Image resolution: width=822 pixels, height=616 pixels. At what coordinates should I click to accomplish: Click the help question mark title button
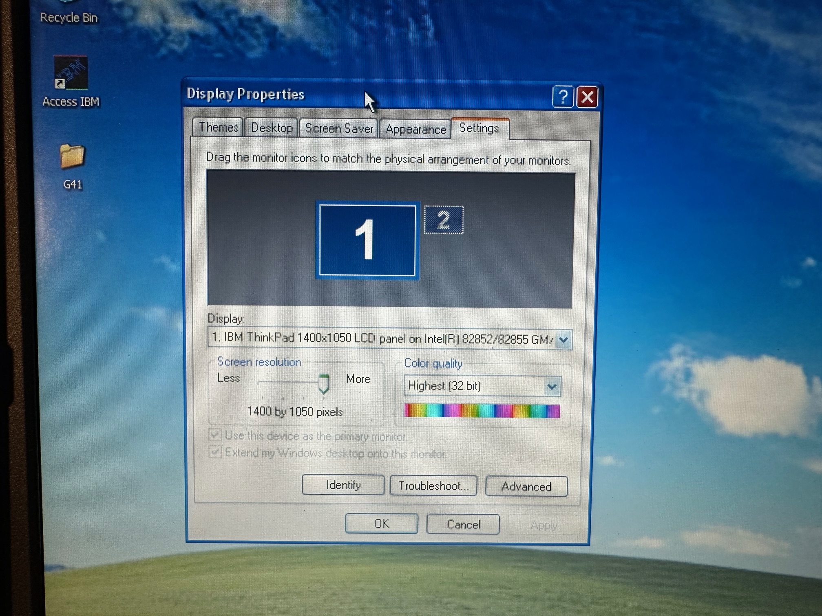tap(563, 97)
